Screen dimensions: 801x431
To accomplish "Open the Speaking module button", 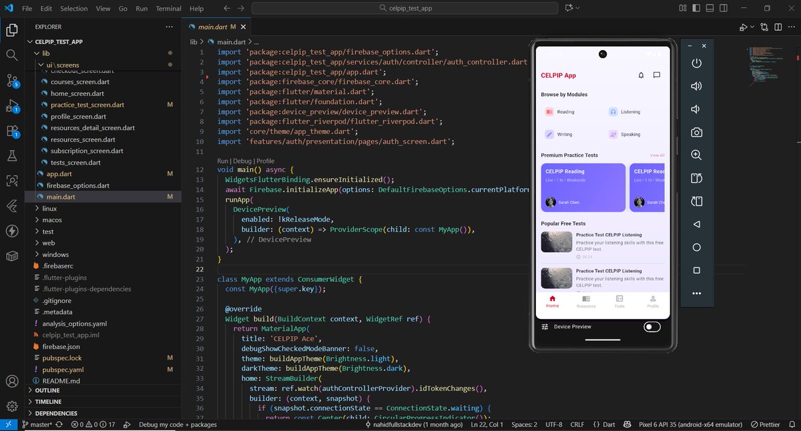I will click(x=635, y=134).
